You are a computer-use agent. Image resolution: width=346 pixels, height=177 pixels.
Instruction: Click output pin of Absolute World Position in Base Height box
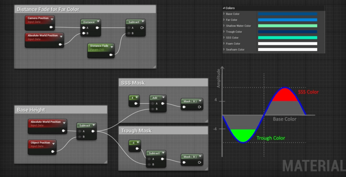tap(63, 131)
